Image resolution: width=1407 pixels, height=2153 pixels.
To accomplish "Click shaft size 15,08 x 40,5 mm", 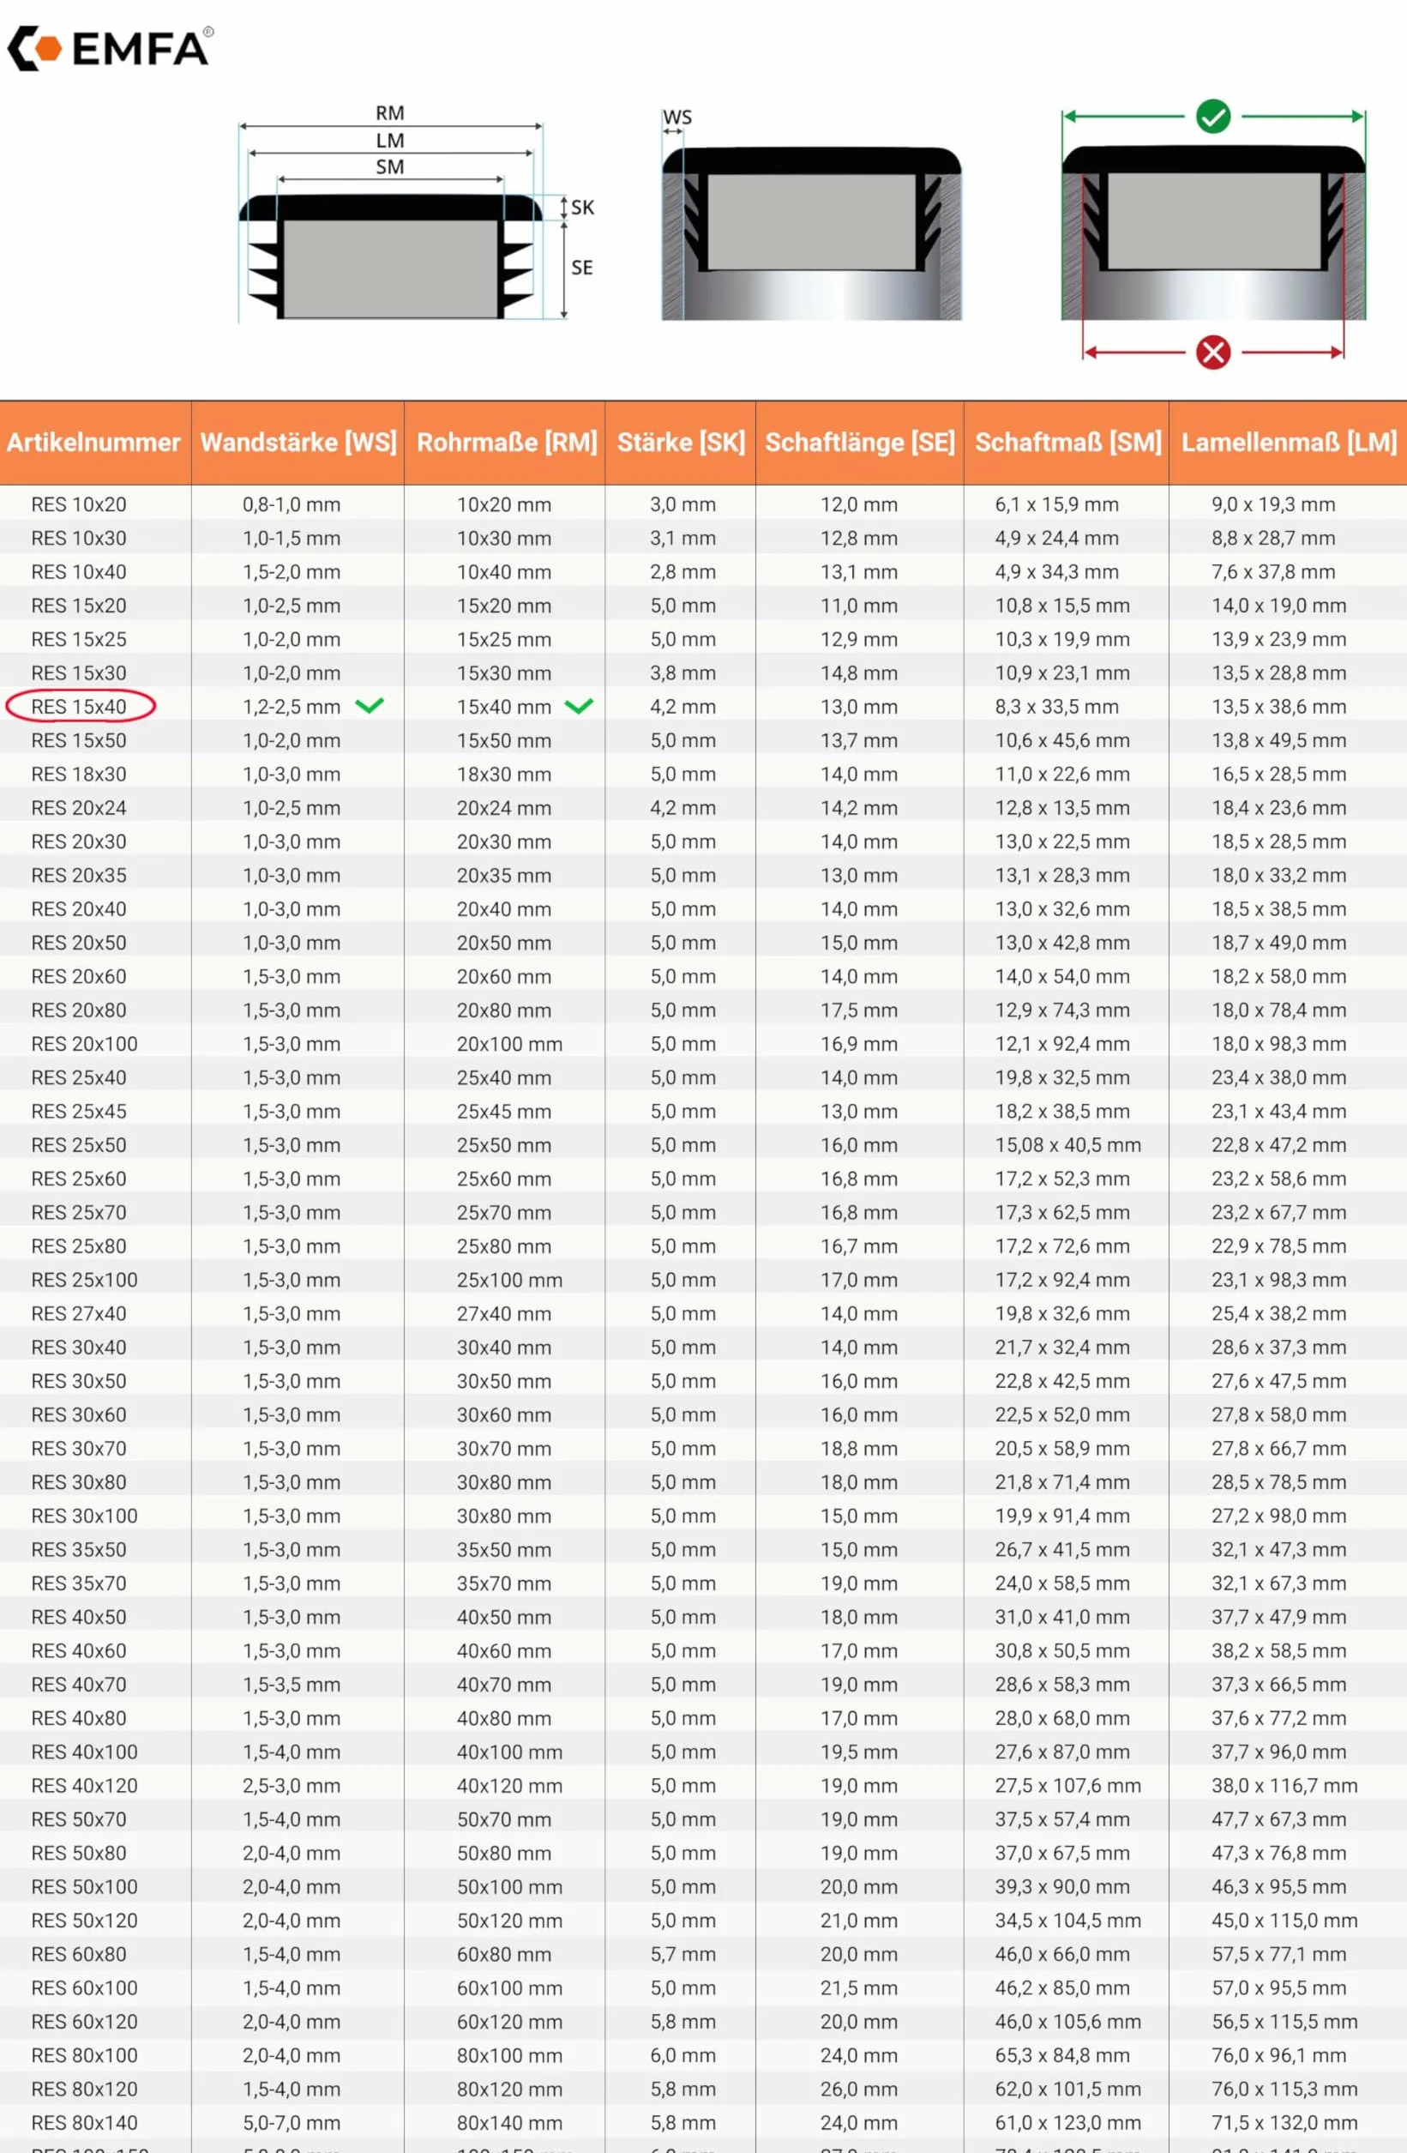I will [1068, 1145].
